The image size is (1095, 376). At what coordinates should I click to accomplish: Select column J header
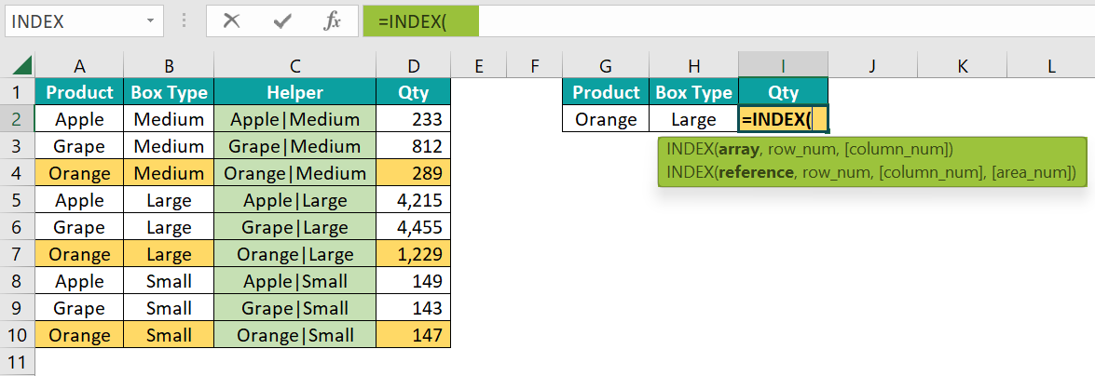click(873, 66)
